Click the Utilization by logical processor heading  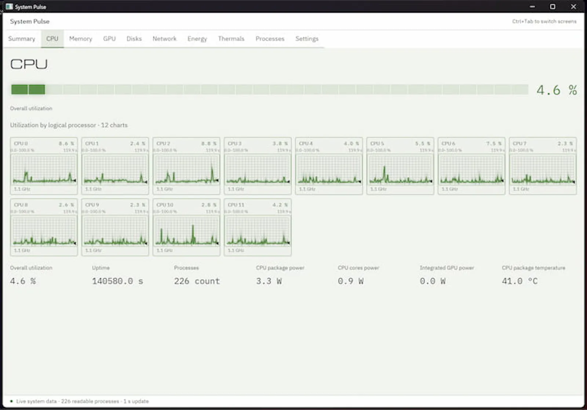[x=69, y=125]
